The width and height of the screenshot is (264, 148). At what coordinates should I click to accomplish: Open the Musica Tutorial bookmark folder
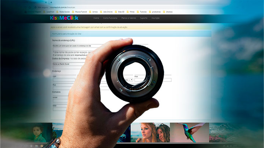point(80,12)
